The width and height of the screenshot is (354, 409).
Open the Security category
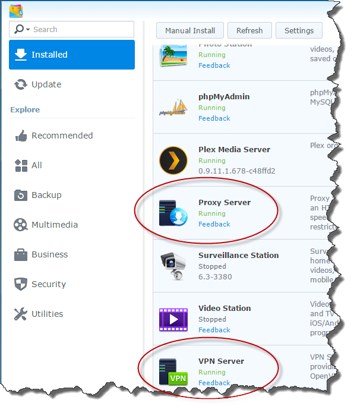(x=72, y=284)
